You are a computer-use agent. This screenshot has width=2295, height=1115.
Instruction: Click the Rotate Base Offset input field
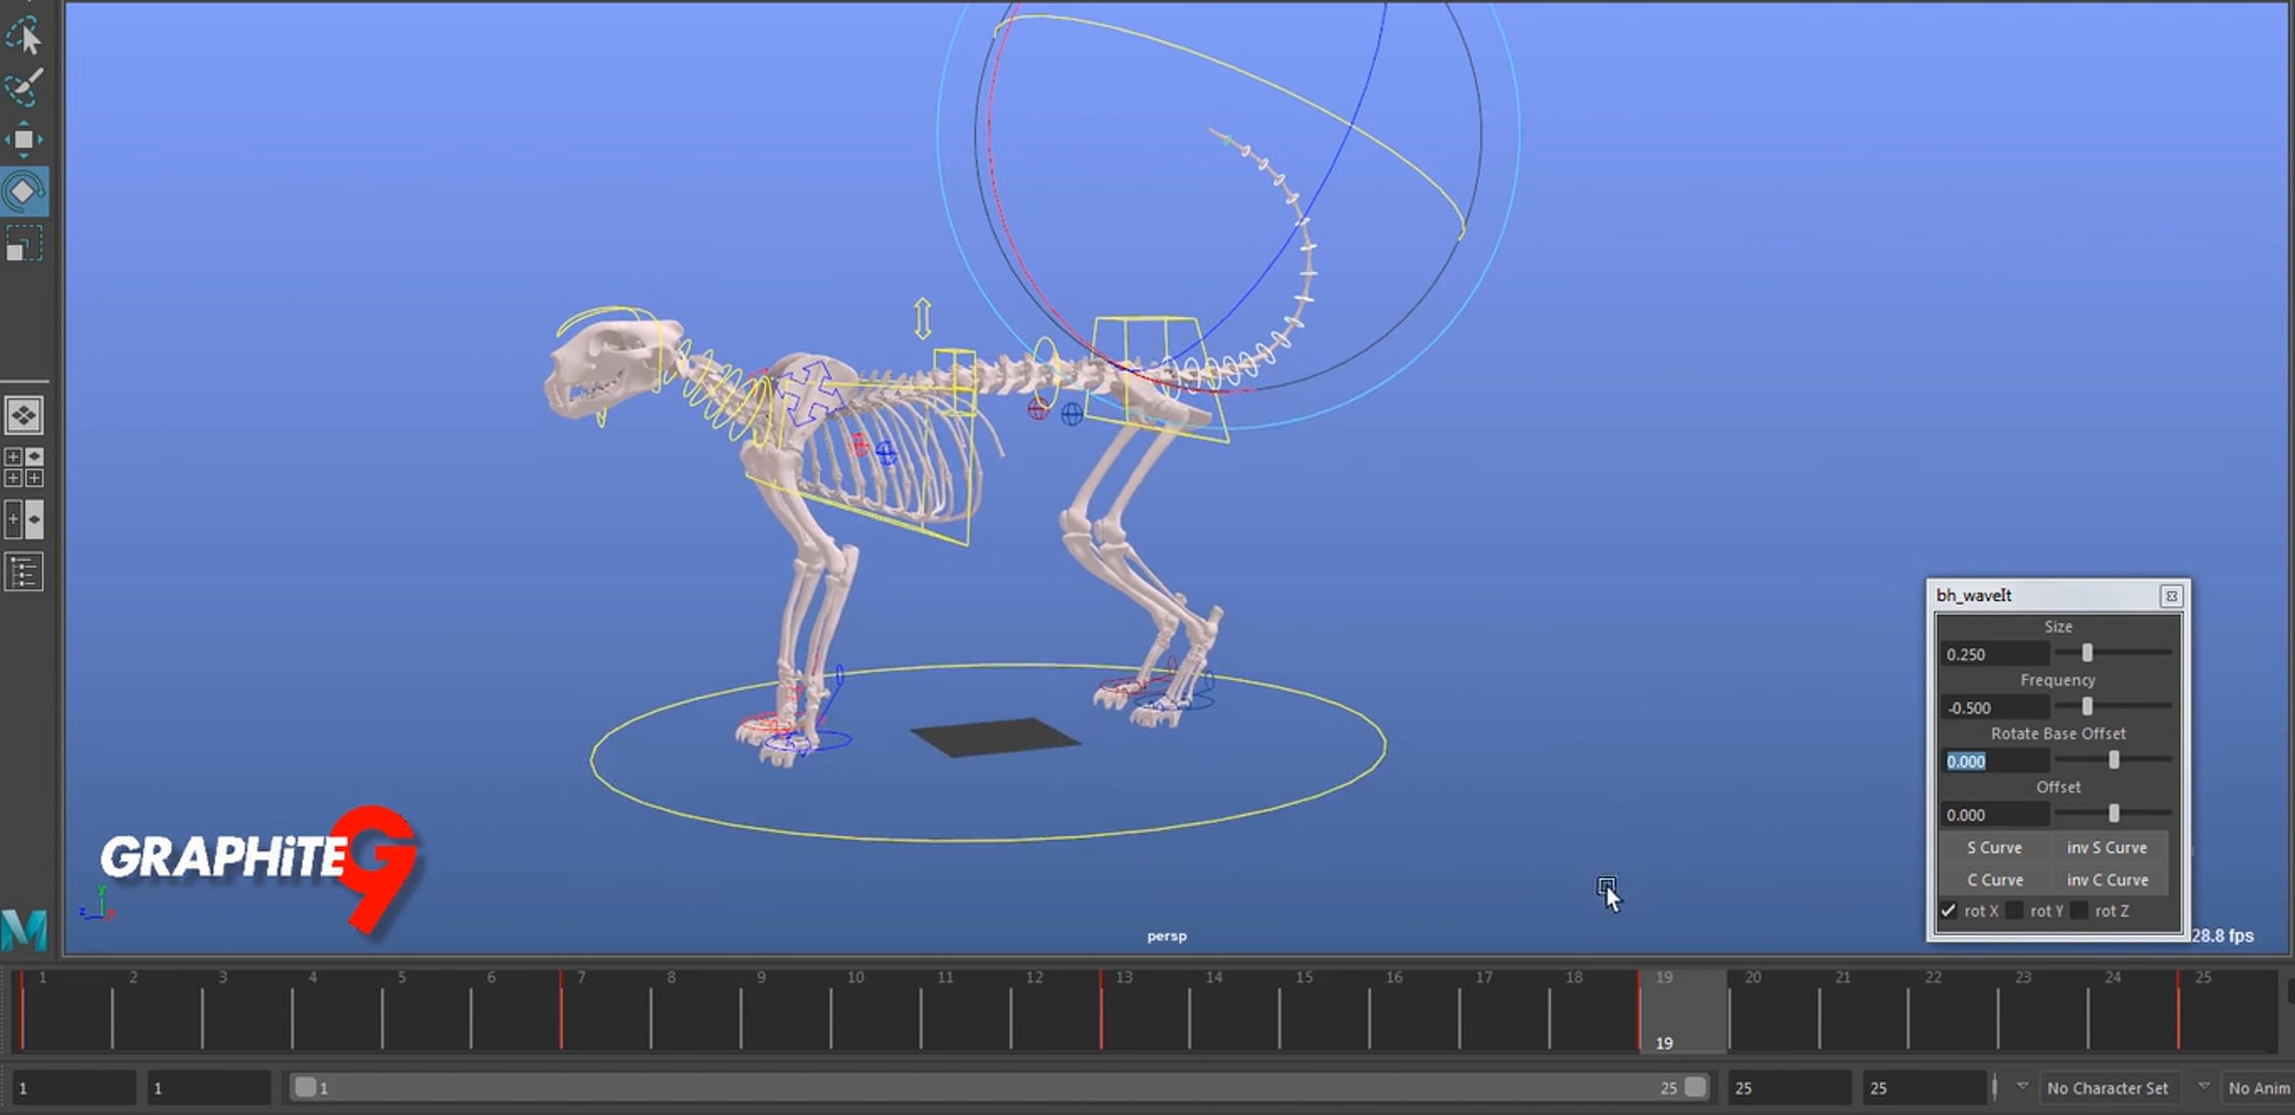point(1995,761)
